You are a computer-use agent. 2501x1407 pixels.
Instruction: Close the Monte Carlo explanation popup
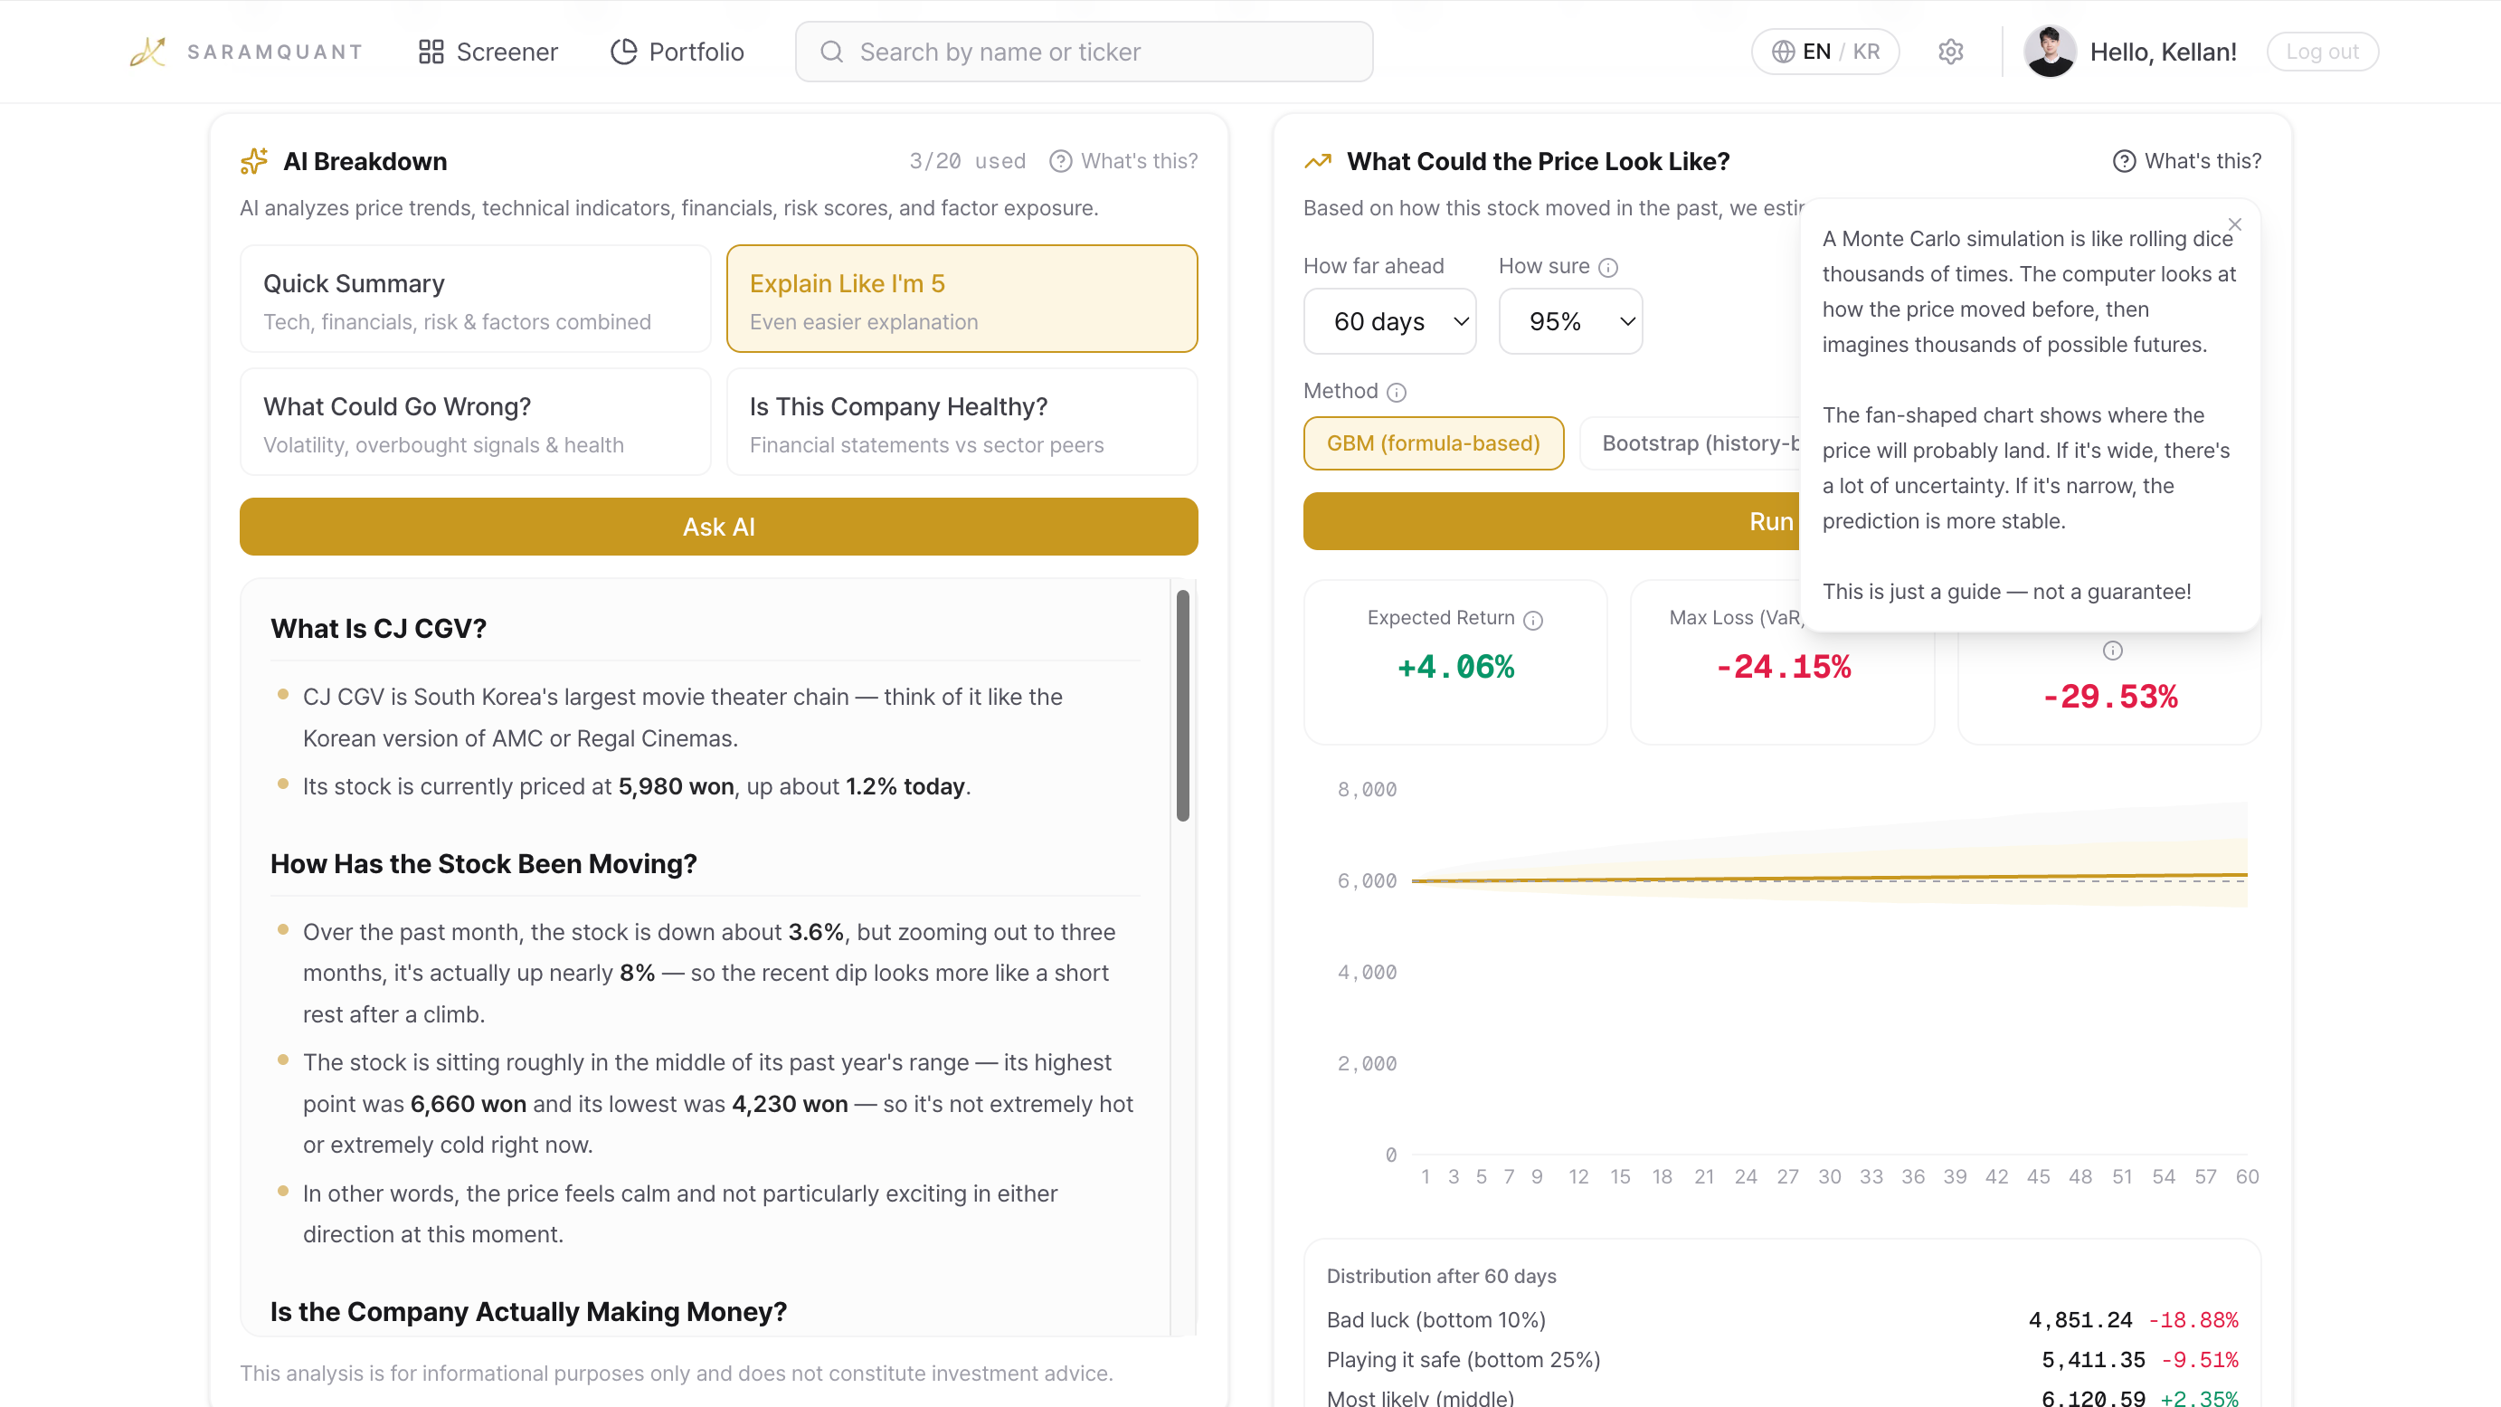[x=2234, y=224]
